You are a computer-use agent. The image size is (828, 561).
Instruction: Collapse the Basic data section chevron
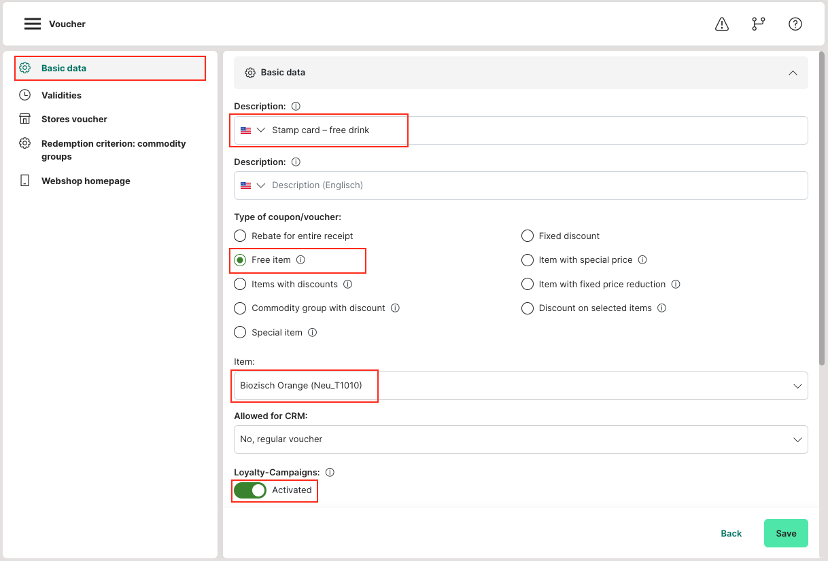coord(793,73)
